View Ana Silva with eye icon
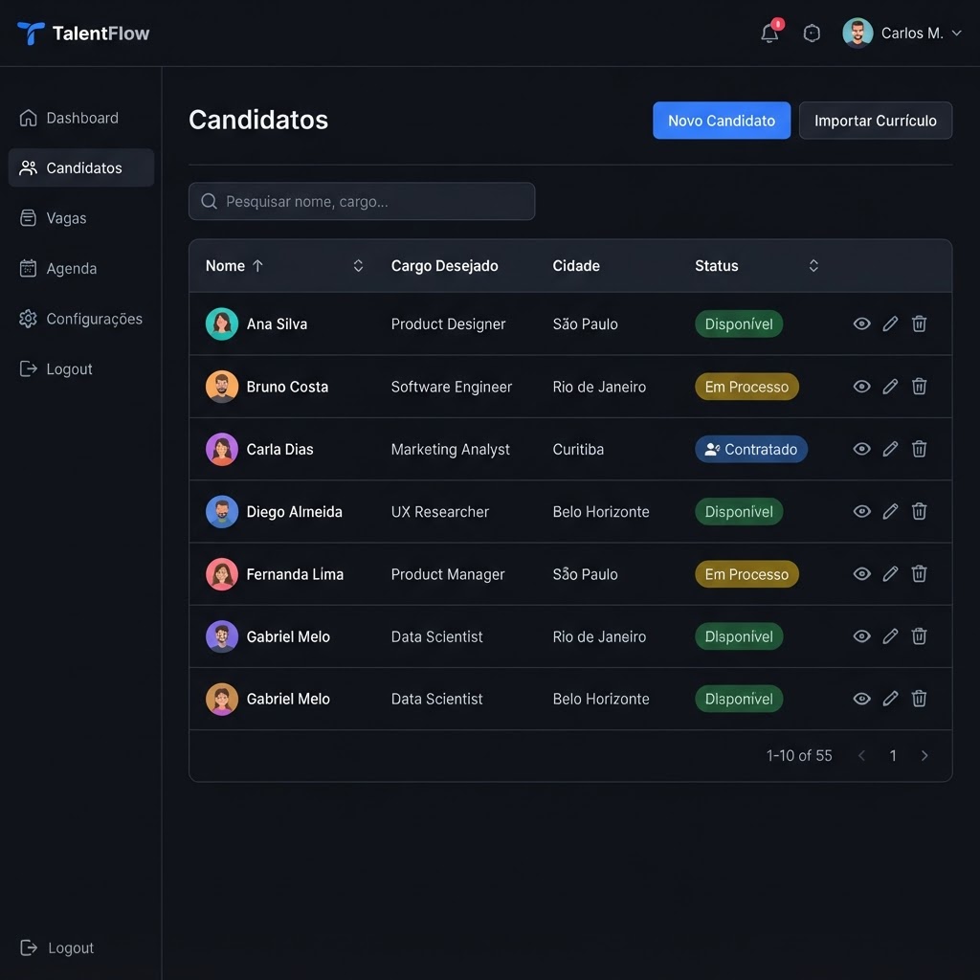Image resolution: width=980 pixels, height=980 pixels. coord(861,323)
